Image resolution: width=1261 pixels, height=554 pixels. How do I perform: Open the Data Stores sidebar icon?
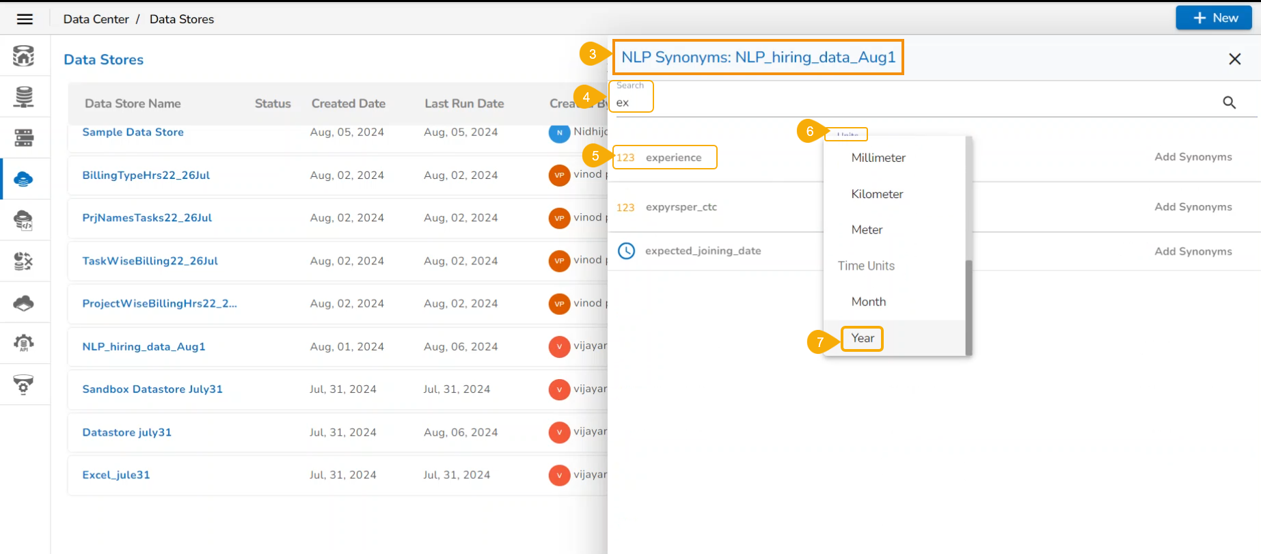[x=23, y=179]
